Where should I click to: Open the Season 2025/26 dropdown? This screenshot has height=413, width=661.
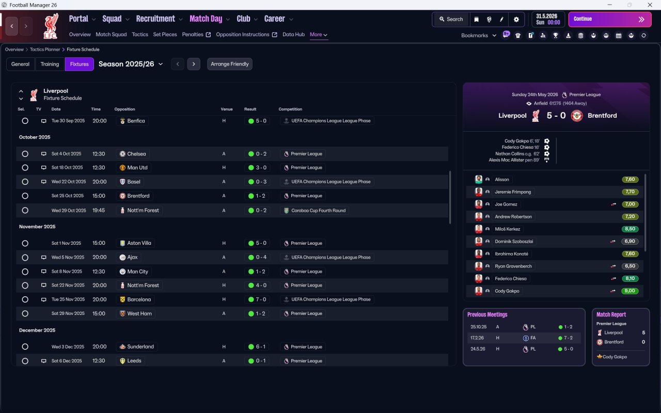[131, 64]
